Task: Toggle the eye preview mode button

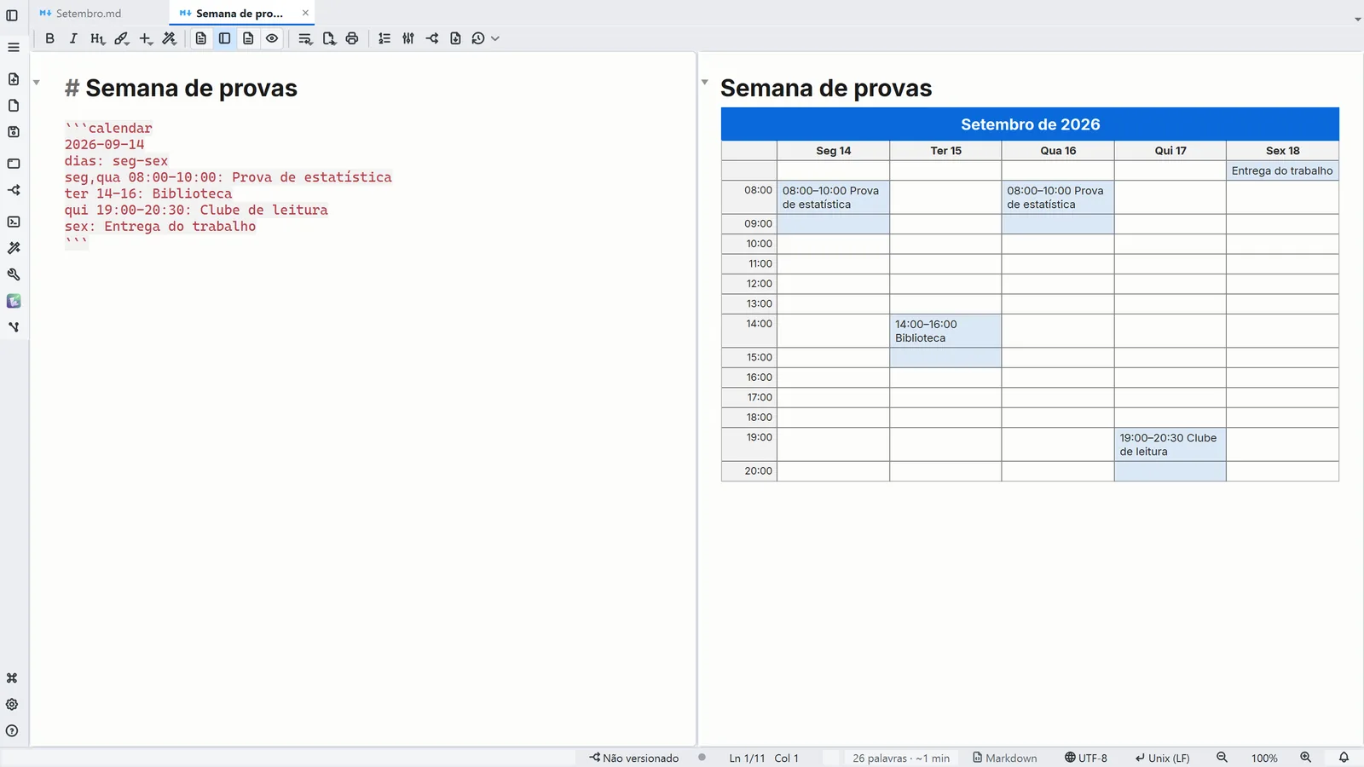Action: [x=272, y=38]
